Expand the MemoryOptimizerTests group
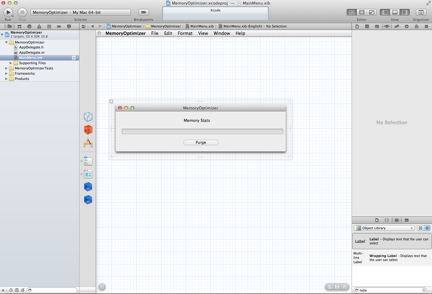Viewport: 432px width, 294px height. 6,68
